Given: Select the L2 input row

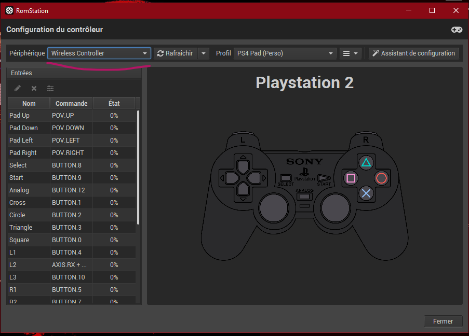Looking at the screenshot, I should click(x=72, y=265).
